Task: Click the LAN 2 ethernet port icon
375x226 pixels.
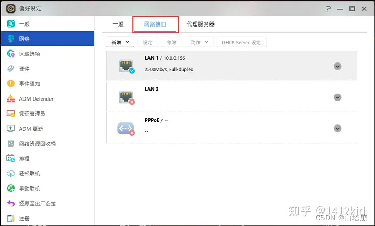Action: [x=126, y=97]
